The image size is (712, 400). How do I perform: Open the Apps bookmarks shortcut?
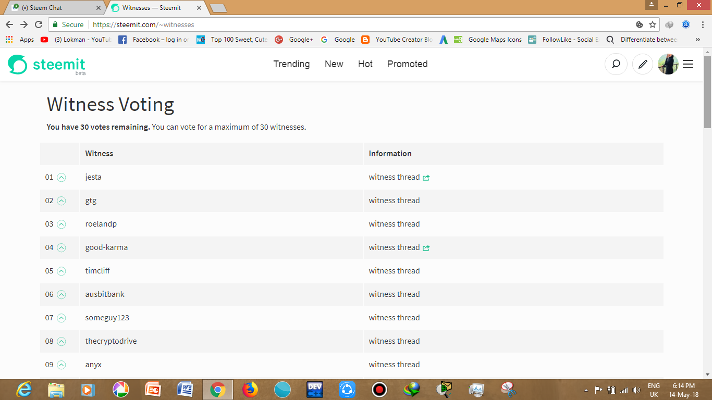pos(20,40)
